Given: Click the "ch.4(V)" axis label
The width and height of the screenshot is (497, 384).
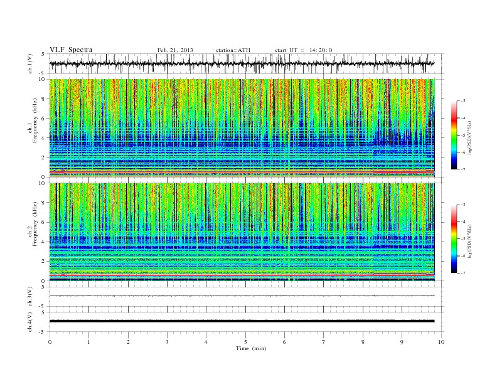Looking at the screenshot, I should tap(30, 322).
